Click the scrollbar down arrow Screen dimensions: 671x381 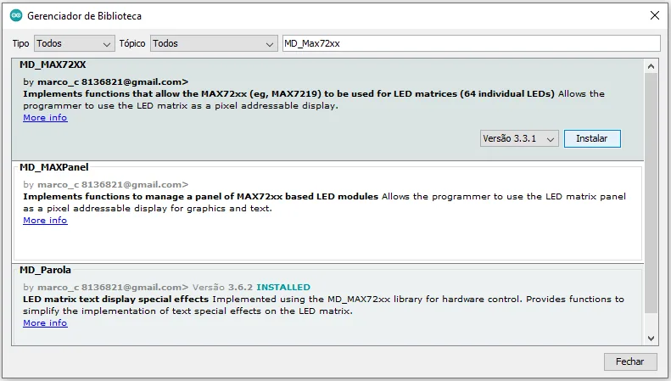pyautogui.click(x=651, y=339)
